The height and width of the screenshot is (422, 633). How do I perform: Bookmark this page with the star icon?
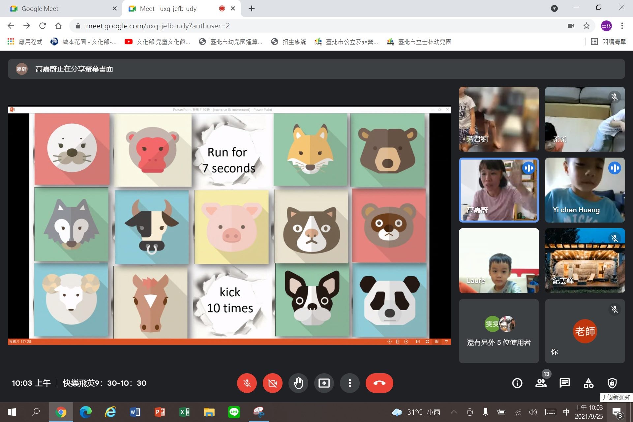587,26
